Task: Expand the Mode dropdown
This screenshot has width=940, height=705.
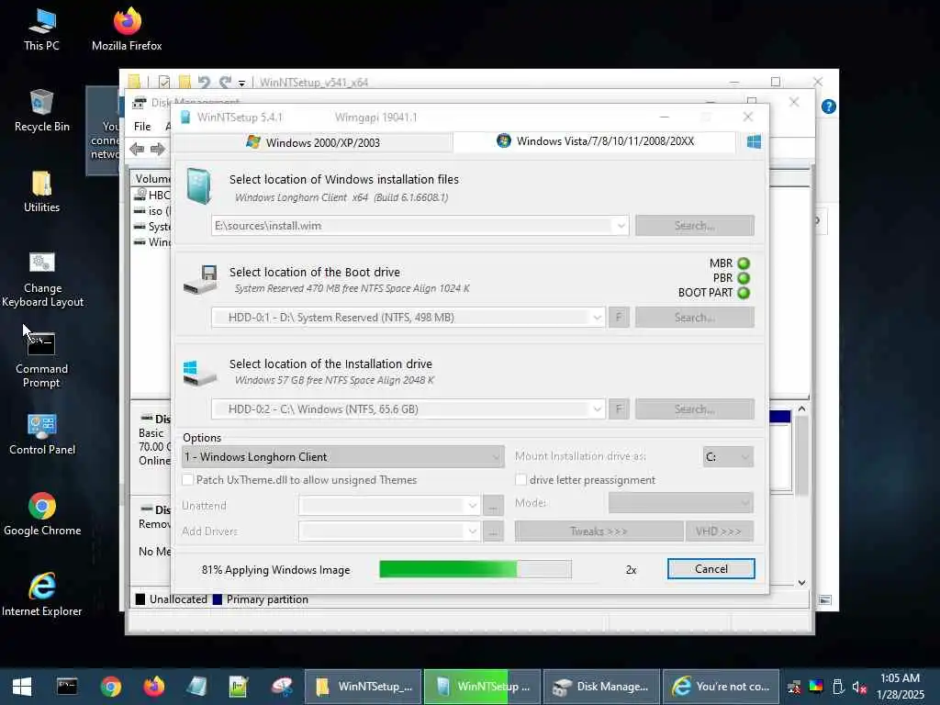Action: (680, 503)
